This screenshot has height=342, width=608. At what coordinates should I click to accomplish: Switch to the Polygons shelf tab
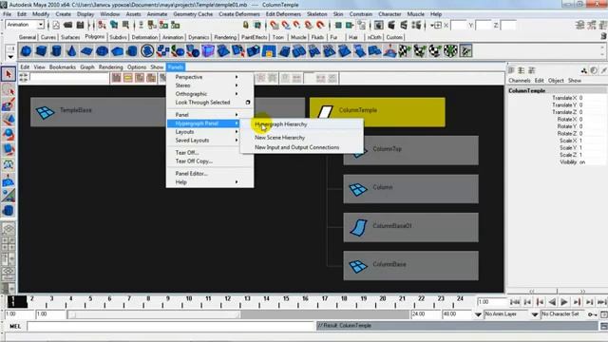(x=95, y=37)
